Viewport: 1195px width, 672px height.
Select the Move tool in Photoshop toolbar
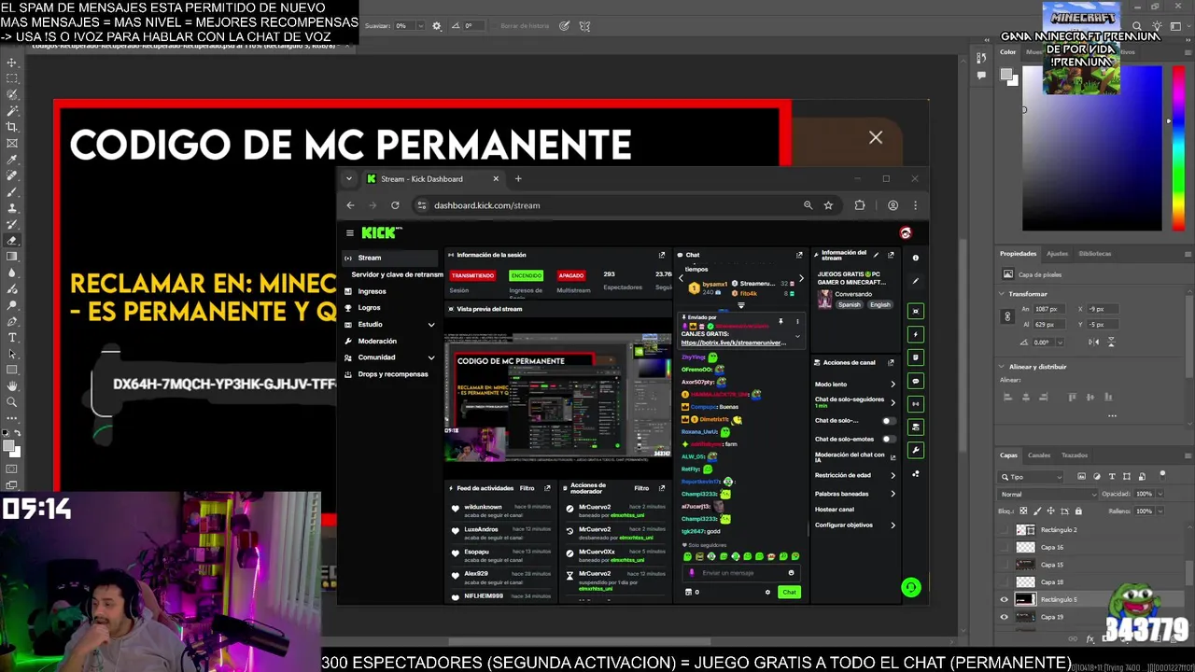11,63
